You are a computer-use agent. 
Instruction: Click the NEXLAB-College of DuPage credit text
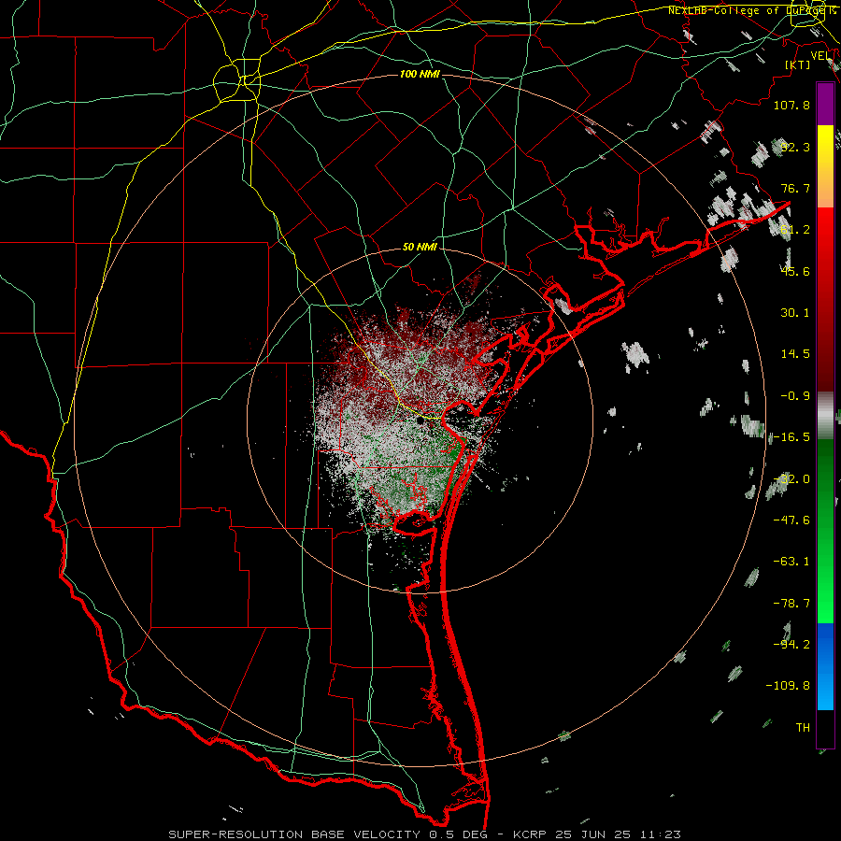[752, 10]
